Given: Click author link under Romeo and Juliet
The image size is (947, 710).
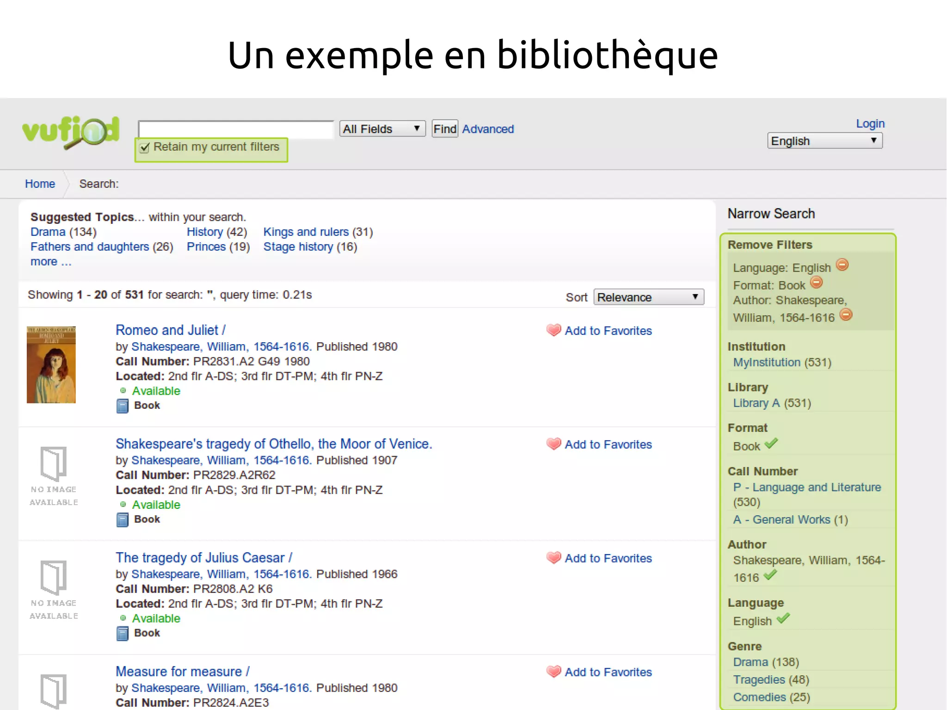Looking at the screenshot, I should pos(221,346).
